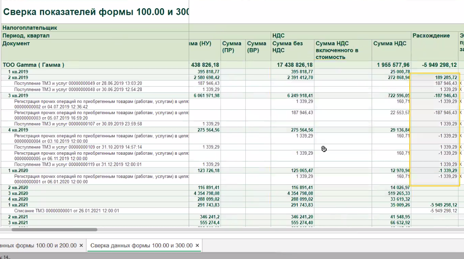The width and height of the screenshot is (464, 259).
Task: Click the 'Расхождение' column header
Action: 431,36
